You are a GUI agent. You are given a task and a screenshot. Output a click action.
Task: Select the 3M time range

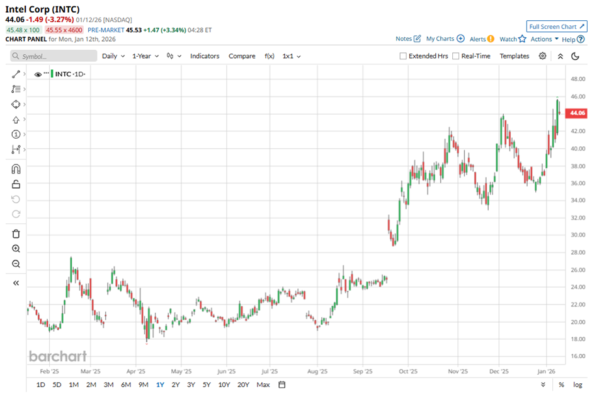[x=109, y=385]
